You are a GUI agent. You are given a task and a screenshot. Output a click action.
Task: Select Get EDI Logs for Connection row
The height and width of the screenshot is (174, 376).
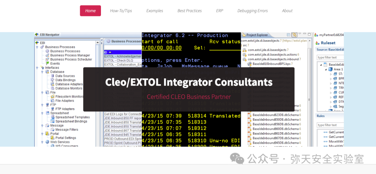[123, 114]
